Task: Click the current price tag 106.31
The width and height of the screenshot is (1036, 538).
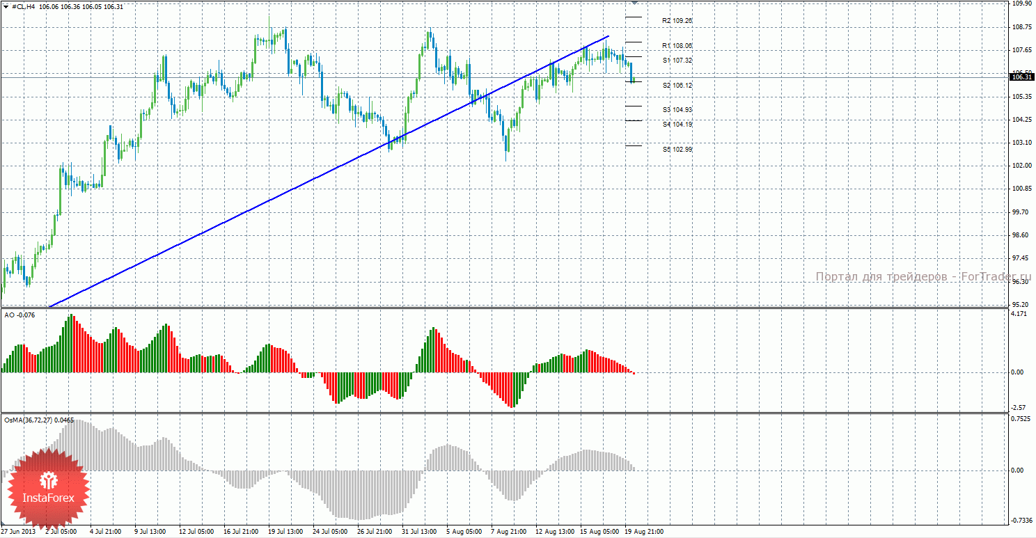Action: click(1021, 77)
